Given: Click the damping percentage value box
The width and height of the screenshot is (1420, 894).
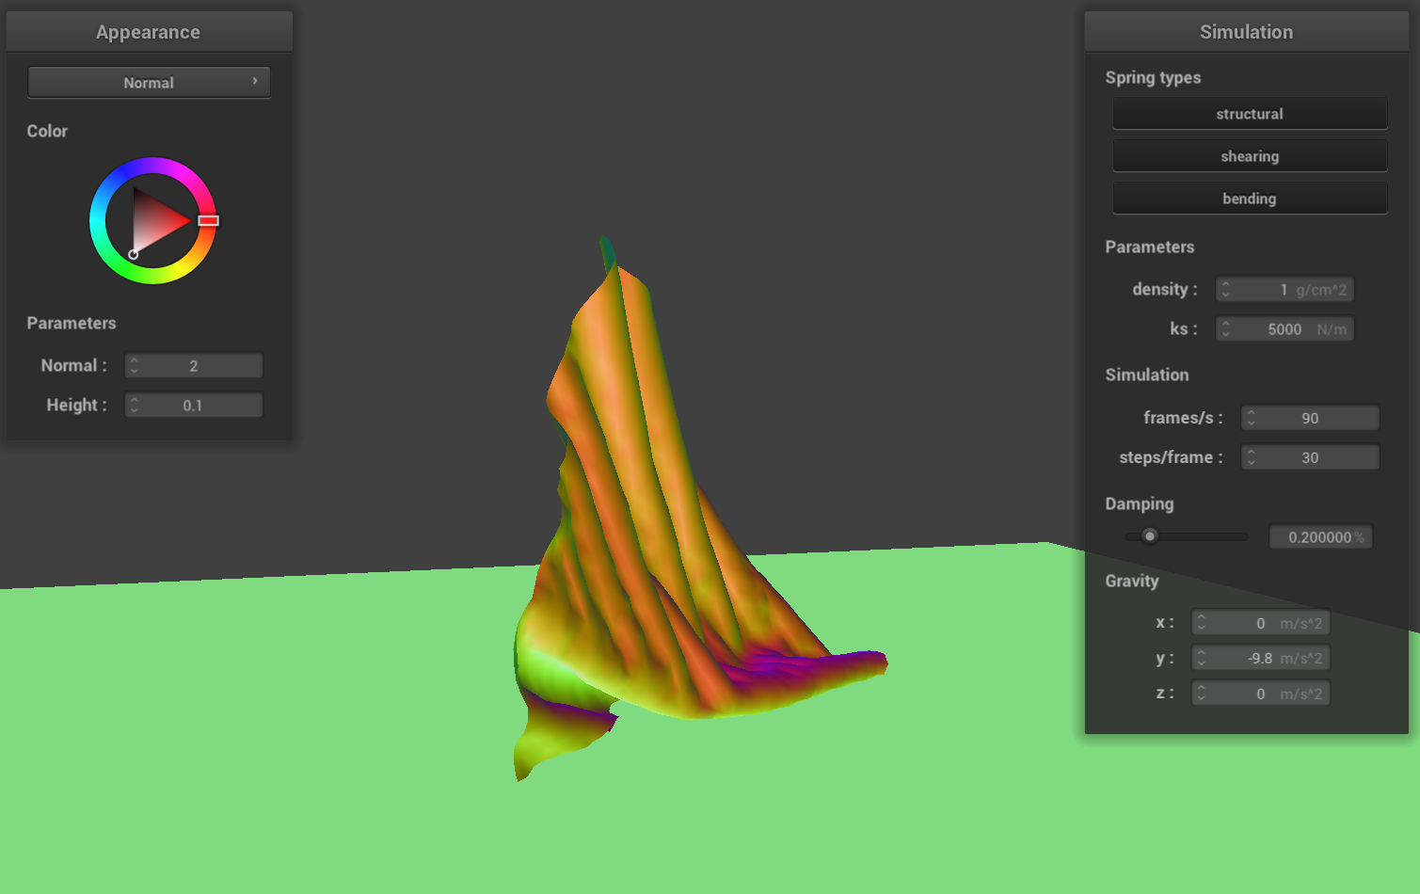Looking at the screenshot, I should pyautogui.click(x=1320, y=537).
